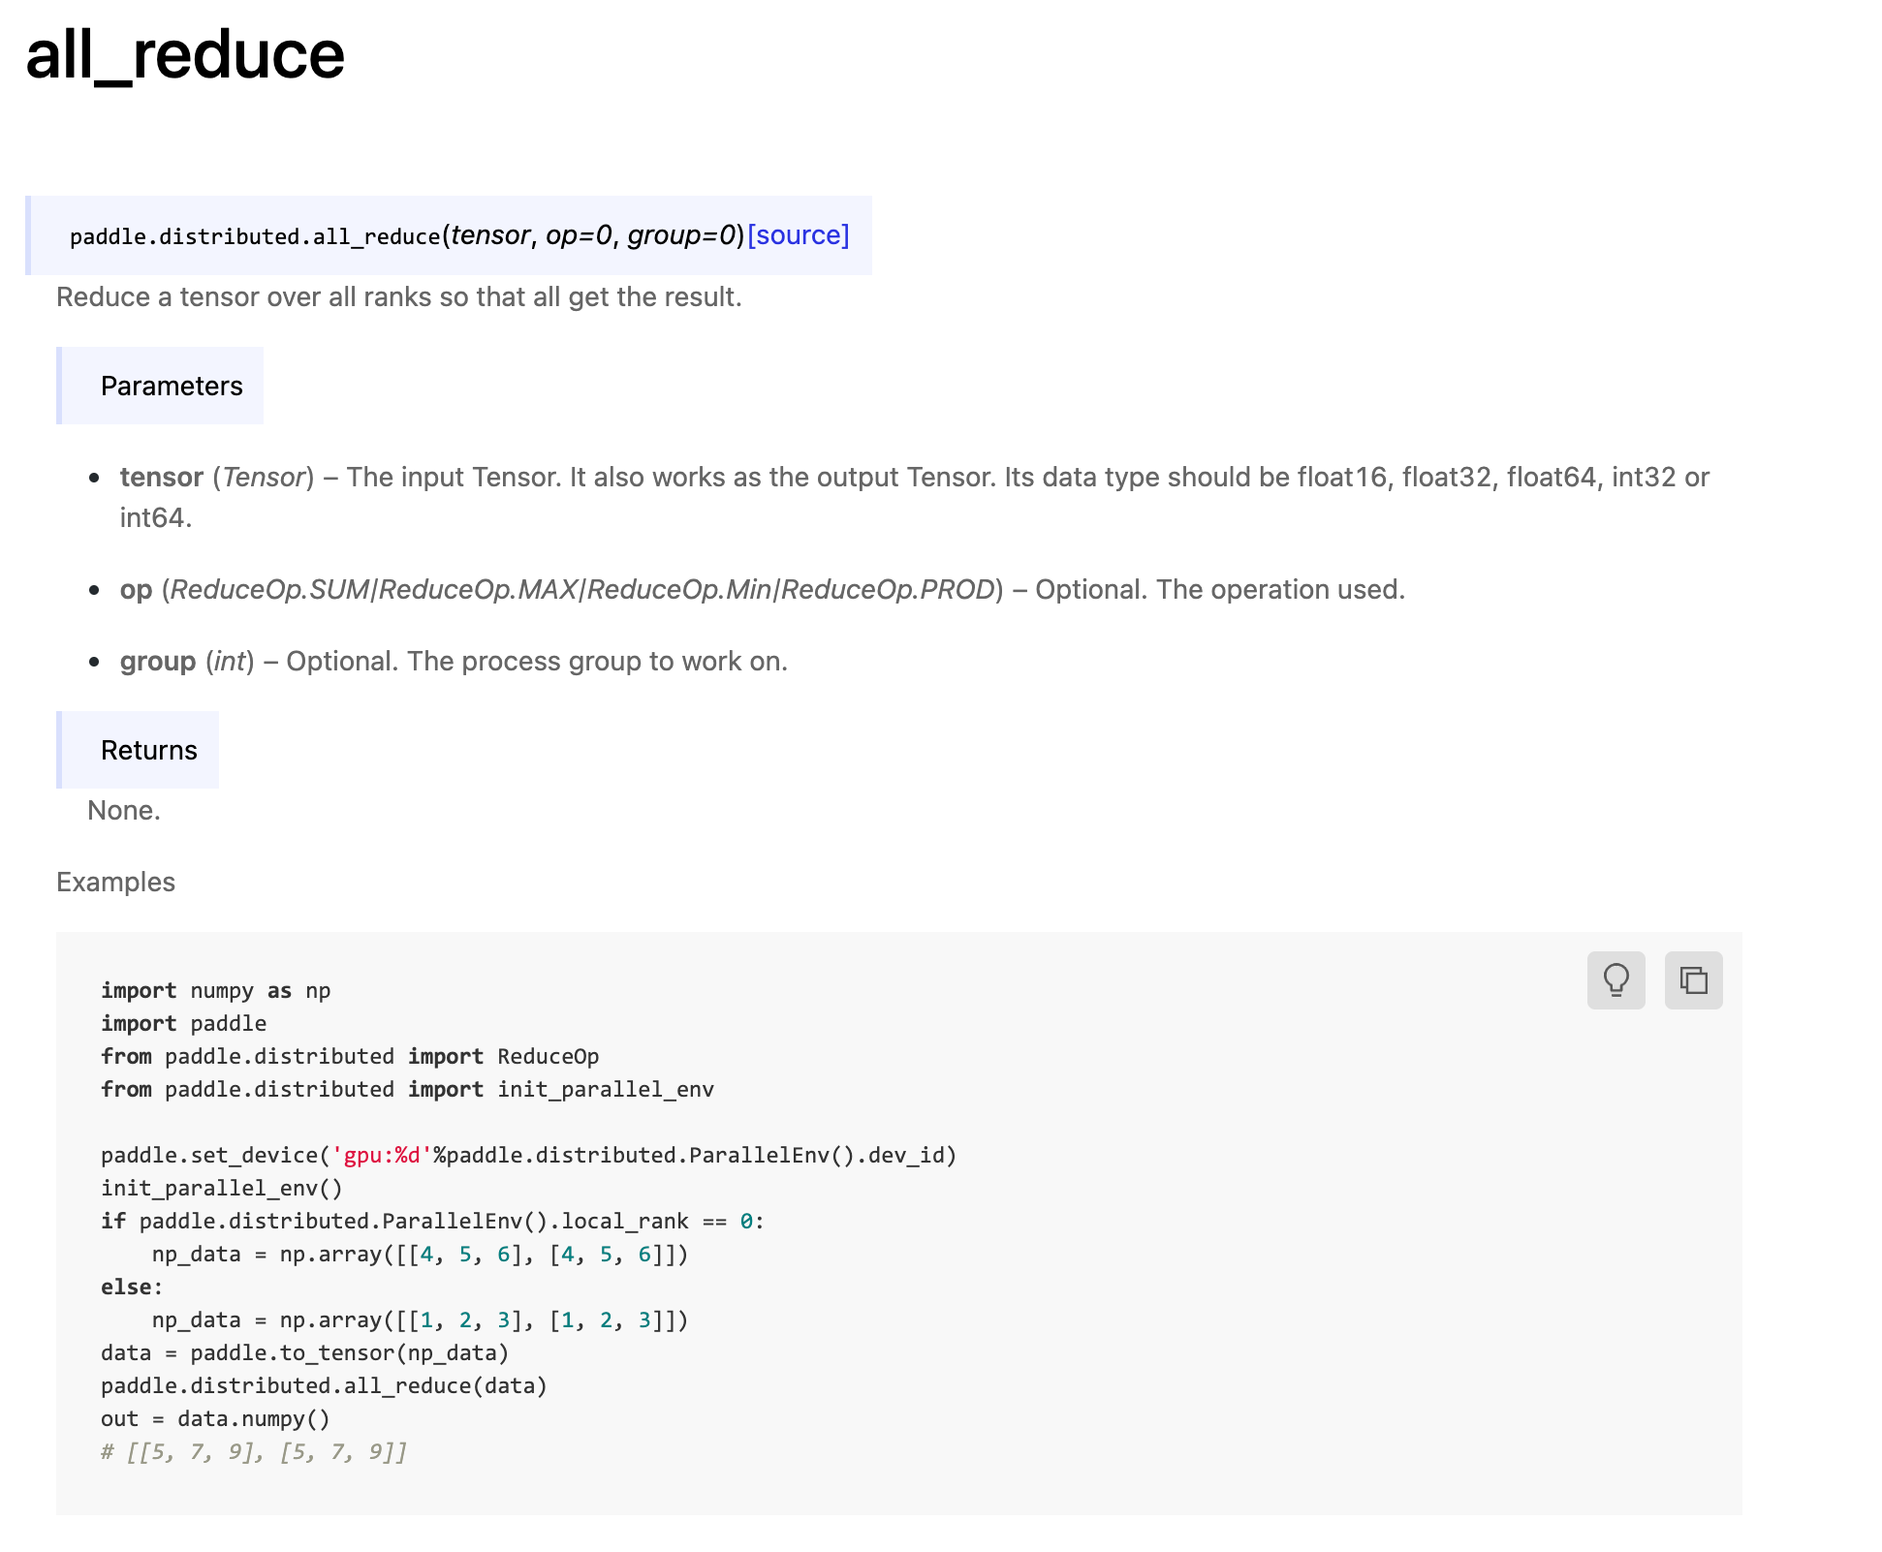Click the copy code icon
Image resolution: width=1882 pixels, height=1552 pixels.
coord(1693,979)
